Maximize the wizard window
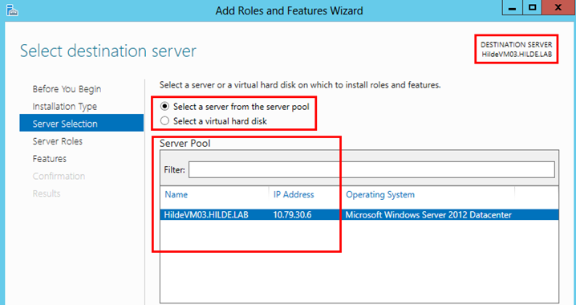Viewport: 576px width, 305px height. point(532,8)
